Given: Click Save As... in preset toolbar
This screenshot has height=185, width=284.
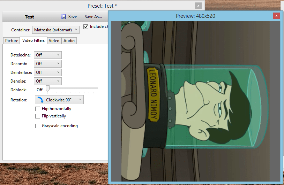Looking at the screenshot, I should [93, 17].
